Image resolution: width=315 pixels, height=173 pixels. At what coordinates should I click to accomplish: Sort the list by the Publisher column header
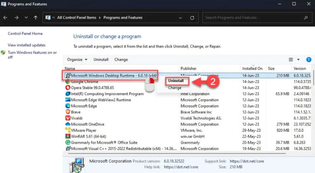pos(188,68)
